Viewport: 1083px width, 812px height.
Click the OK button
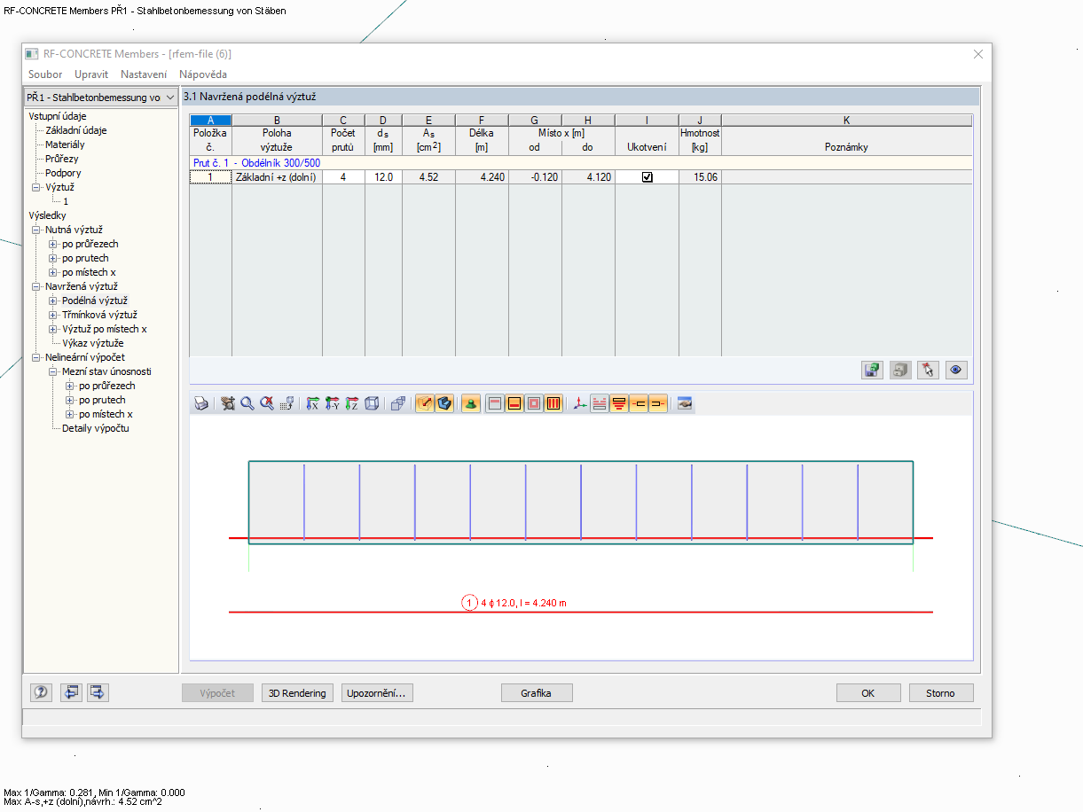click(x=868, y=693)
